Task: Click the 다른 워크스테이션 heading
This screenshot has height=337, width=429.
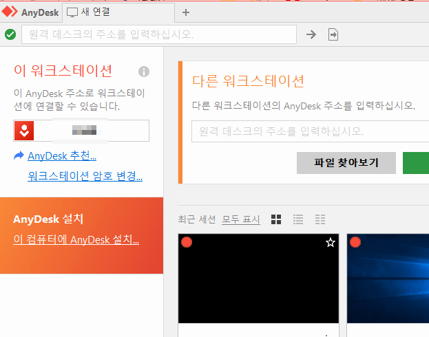Action: point(248,81)
